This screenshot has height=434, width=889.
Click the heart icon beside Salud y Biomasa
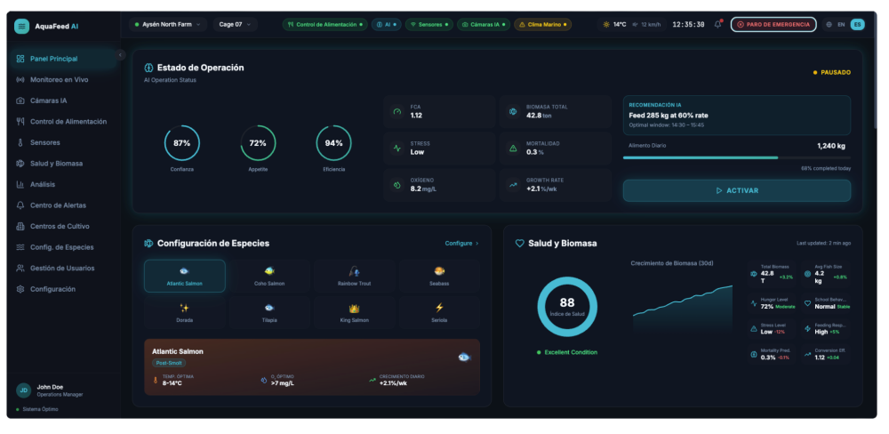pyautogui.click(x=519, y=244)
